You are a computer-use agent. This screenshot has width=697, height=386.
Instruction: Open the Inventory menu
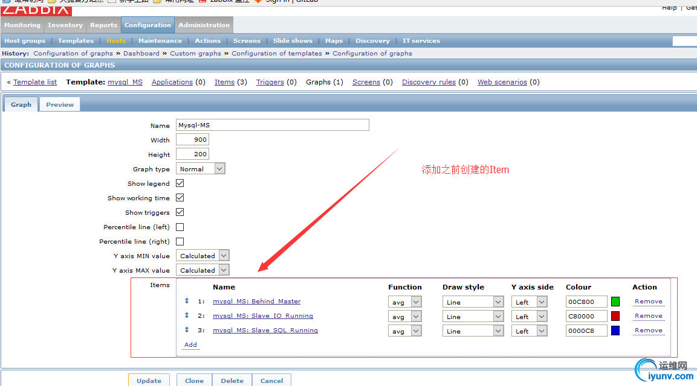(65, 25)
